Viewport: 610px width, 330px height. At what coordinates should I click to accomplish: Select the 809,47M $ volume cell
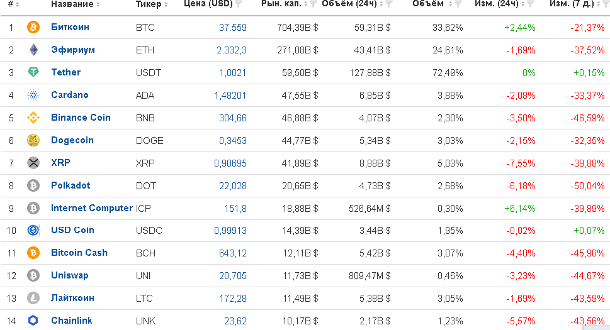pyautogui.click(x=370, y=276)
